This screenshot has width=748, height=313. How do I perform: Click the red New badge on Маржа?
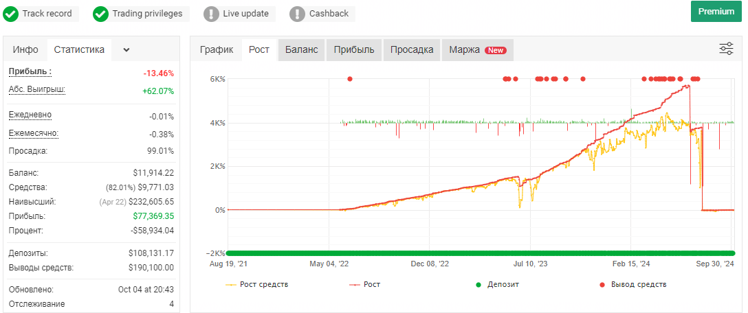point(496,50)
